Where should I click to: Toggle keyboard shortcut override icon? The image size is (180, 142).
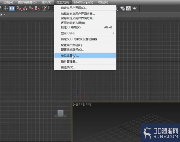tap(12, 8)
